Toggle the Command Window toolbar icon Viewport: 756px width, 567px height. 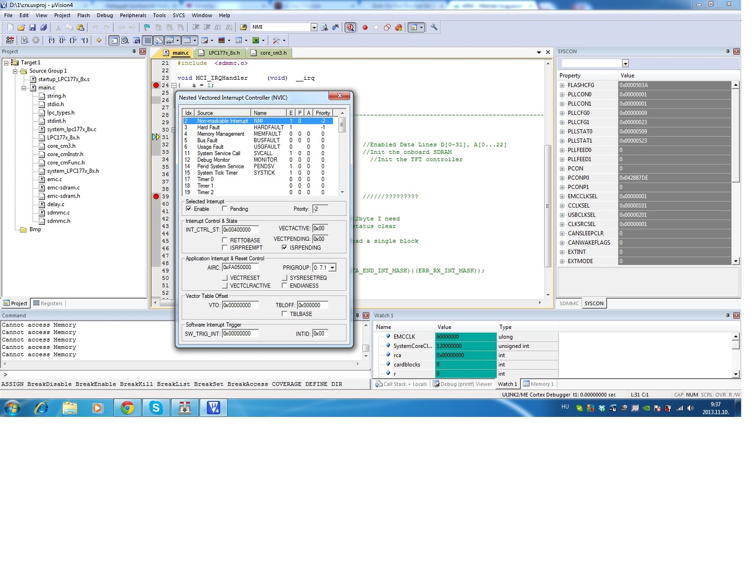(114, 40)
